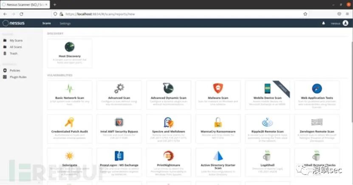This screenshot has width=353, height=185.
Task: Choose the Advanced Scan gears icon
Action: [x=119, y=88]
